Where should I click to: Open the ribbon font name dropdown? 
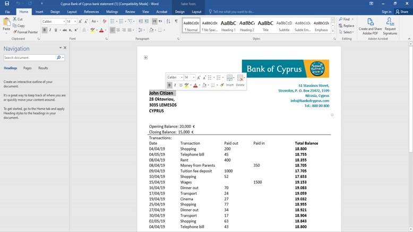pos(64,22)
